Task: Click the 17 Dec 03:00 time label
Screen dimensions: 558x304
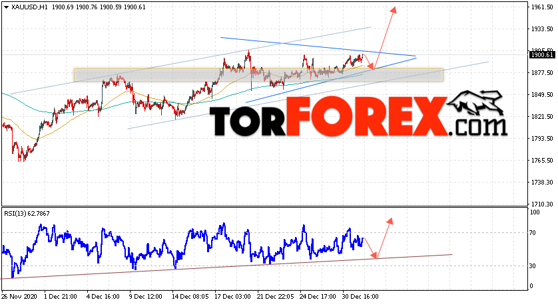Action: pos(233,296)
